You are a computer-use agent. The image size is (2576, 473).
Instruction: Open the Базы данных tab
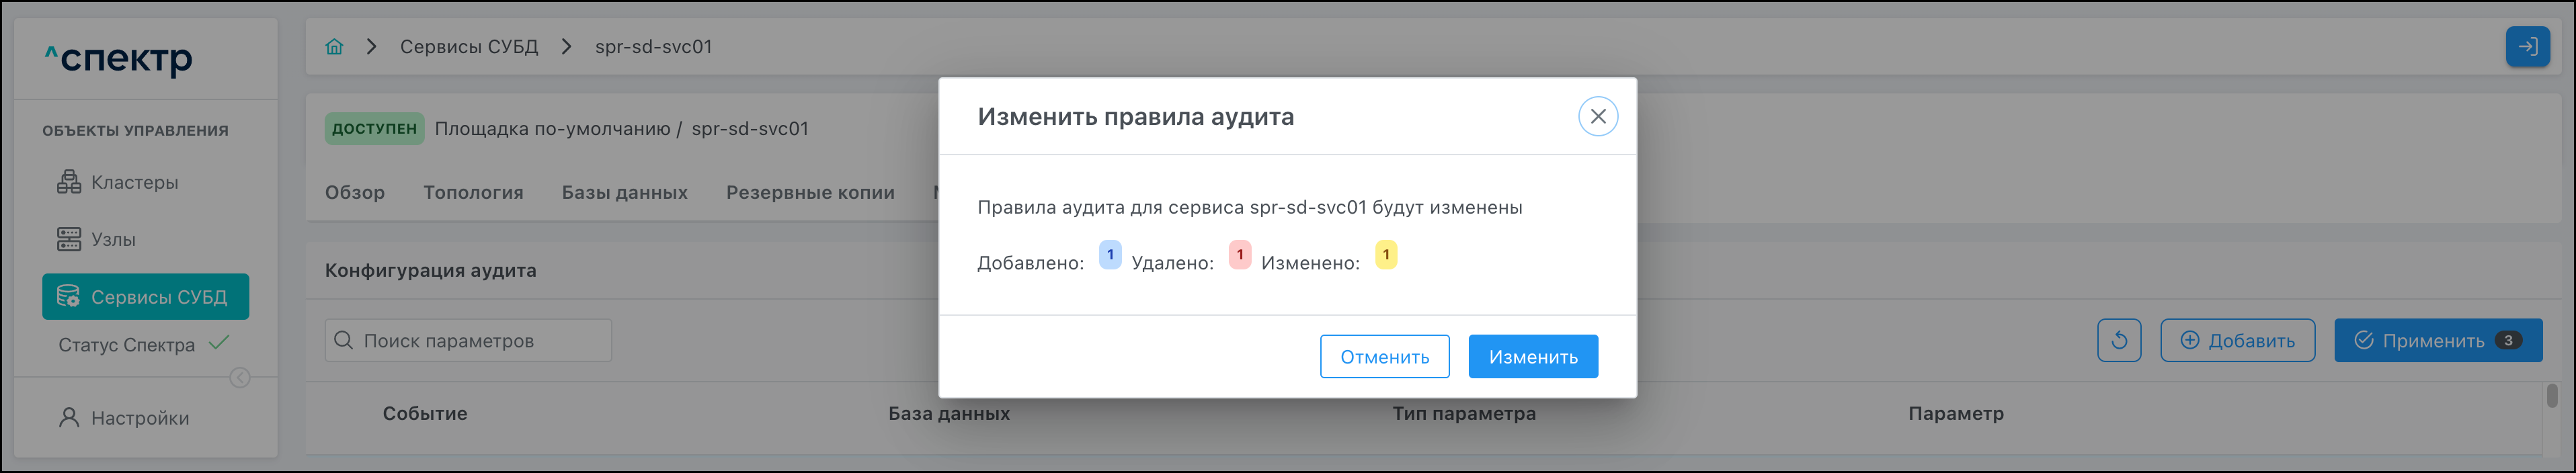624,193
